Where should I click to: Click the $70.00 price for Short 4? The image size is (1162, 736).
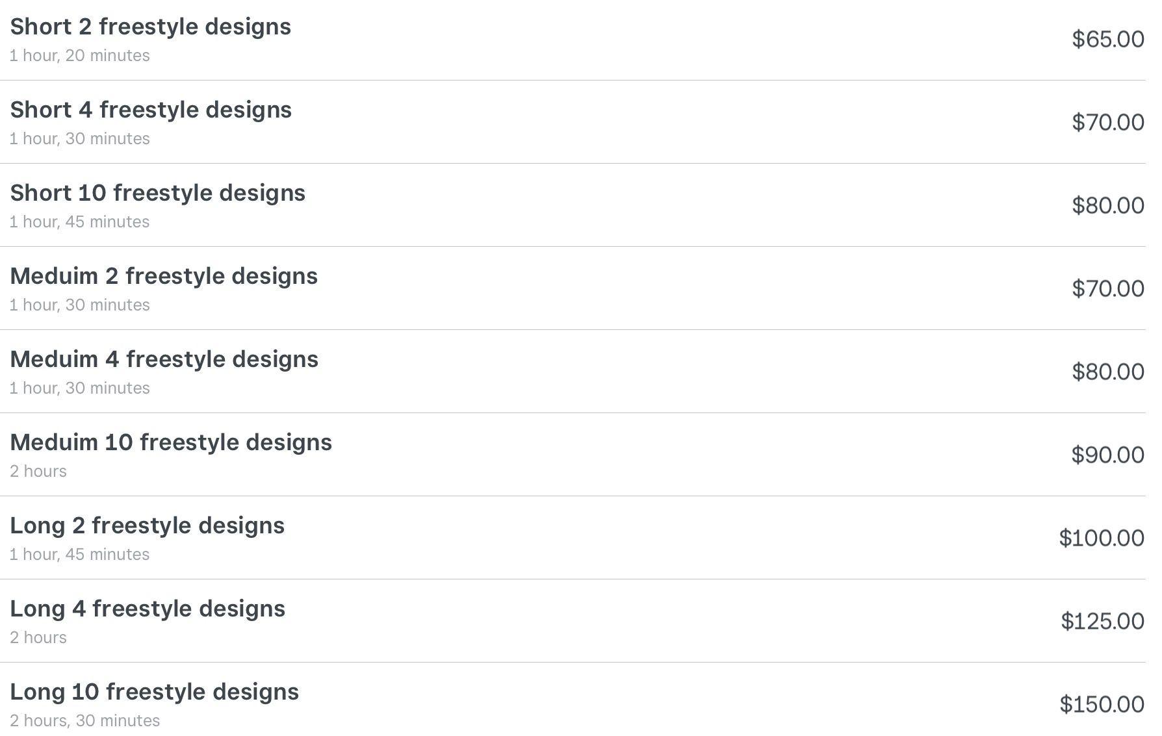click(1107, 122)
